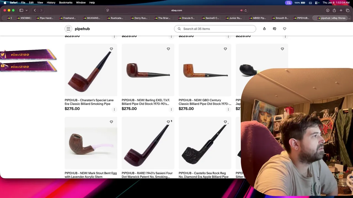353x198 pixels.
Task: Save pipehub seller with heart icon
Action: pyautogui.click(x=285, y=29)
